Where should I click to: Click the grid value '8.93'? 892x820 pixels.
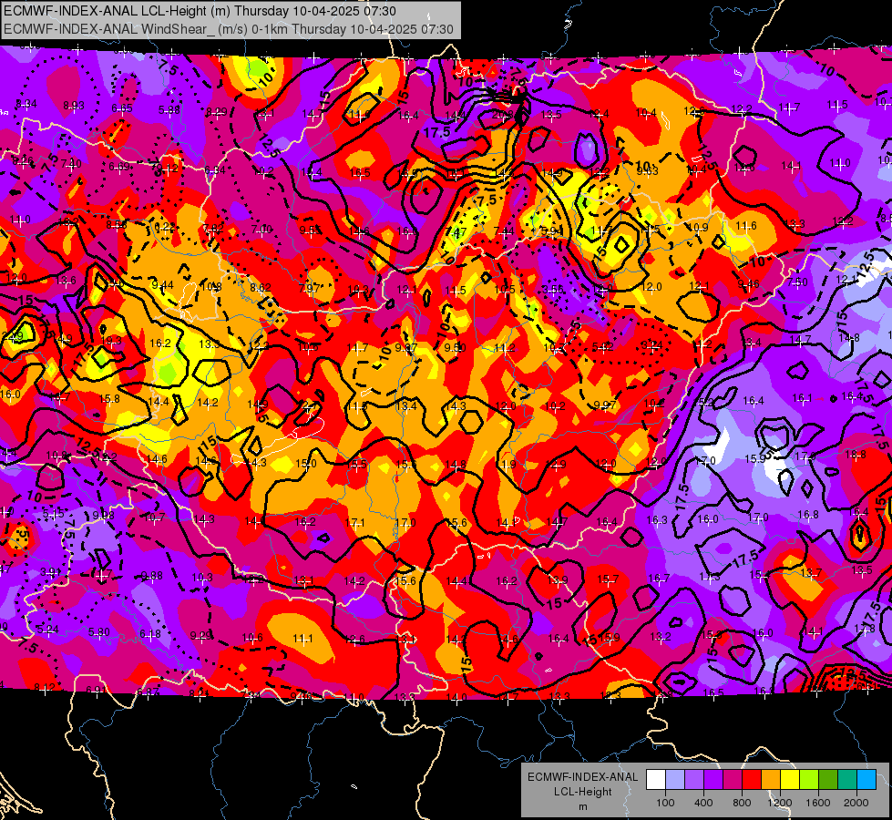[74, 106]
